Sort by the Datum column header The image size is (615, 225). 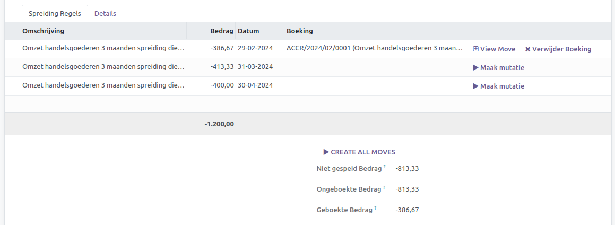point(248,31)
